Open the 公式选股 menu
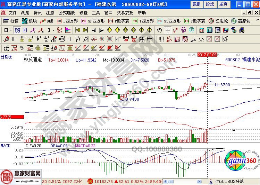 [67, 12]
